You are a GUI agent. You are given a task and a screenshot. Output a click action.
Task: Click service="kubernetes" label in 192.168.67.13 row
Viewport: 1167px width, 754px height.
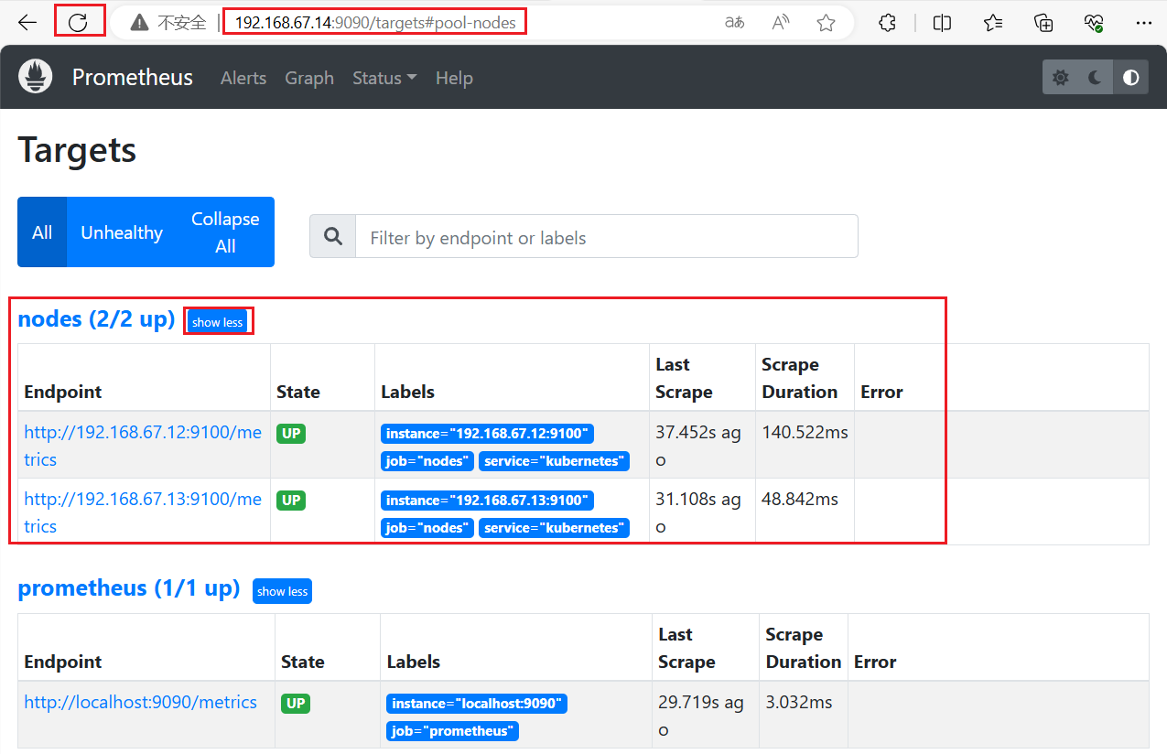[554, 528]
